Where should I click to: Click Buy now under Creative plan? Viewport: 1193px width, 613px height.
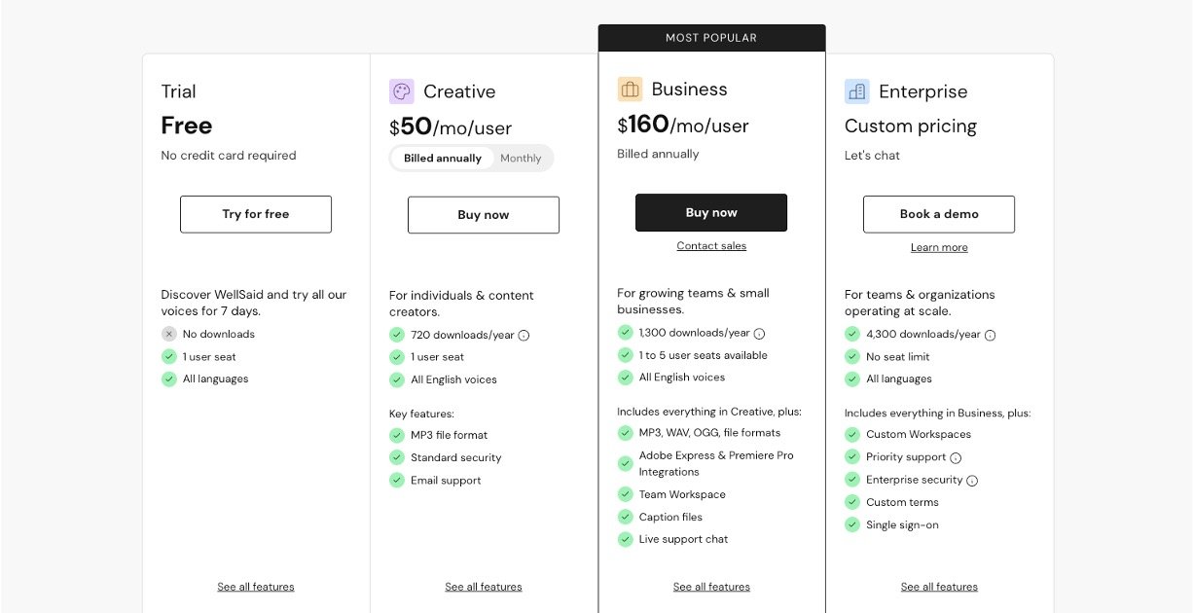(484, 215)
